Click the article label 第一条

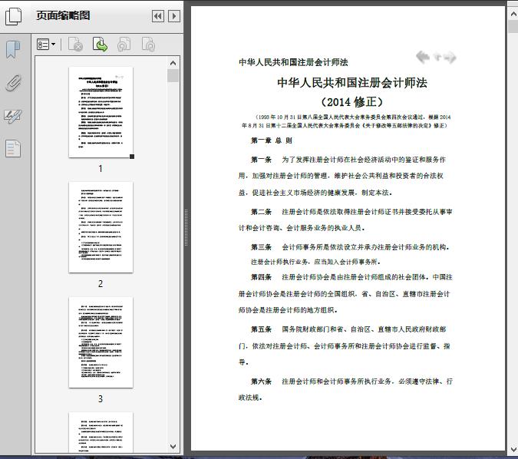click(261, 160)
